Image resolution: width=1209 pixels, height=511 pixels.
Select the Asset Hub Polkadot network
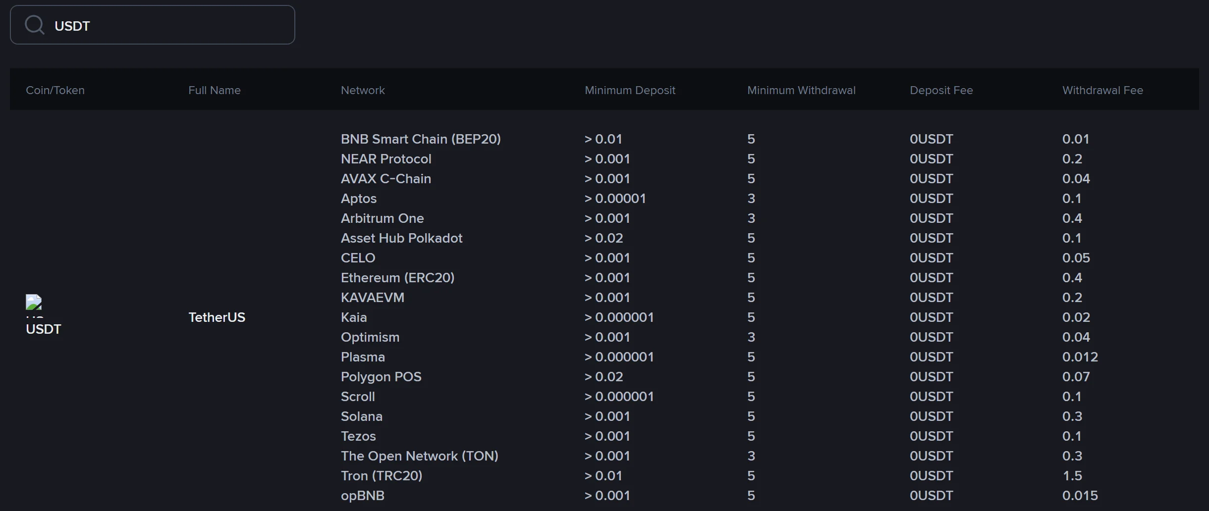(x=402, y=238)
